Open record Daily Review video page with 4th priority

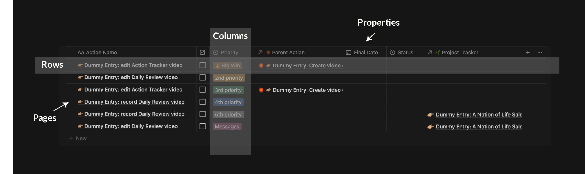[131, 102]
